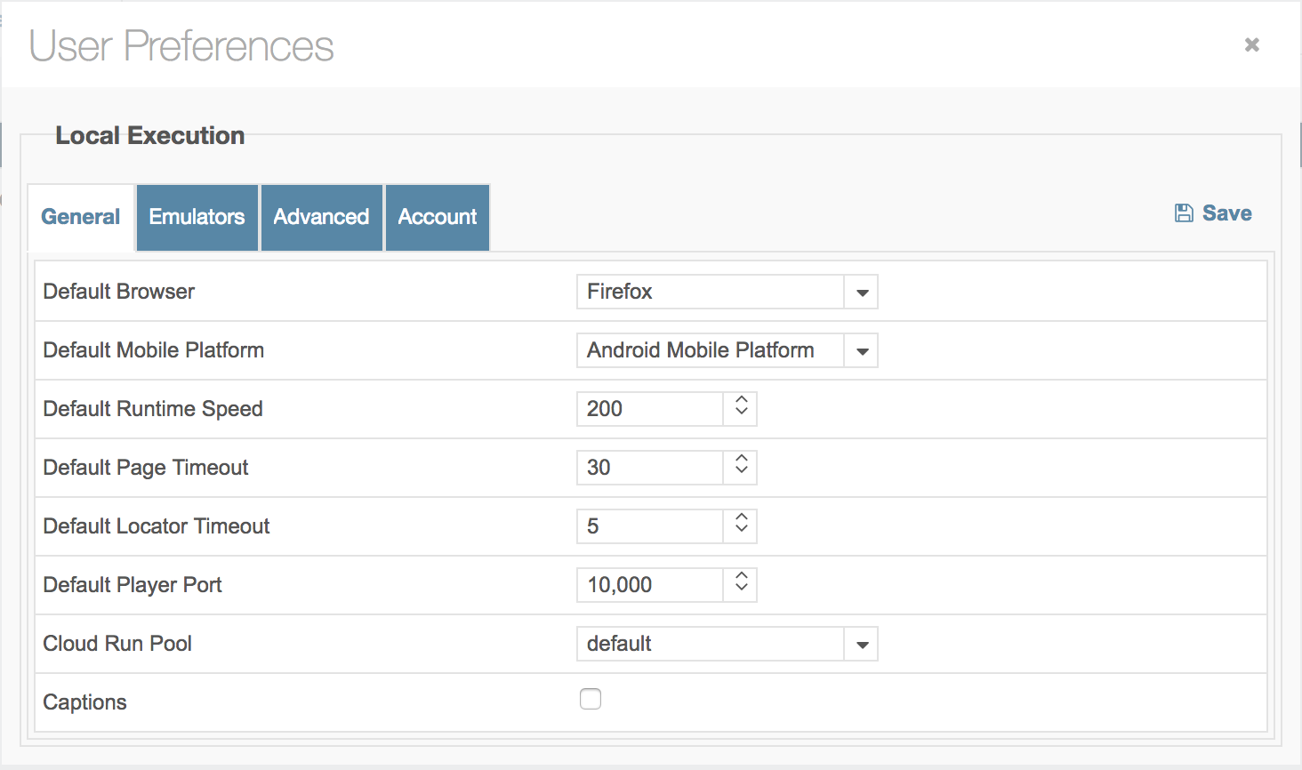Close the User Preferences dialog
Screen dimensions: 1302x770
(x=1252, y=44)
